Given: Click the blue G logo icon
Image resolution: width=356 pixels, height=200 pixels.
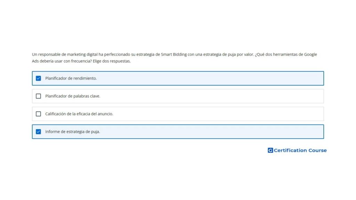Looking at the screenshot, I should pos(270,150).
